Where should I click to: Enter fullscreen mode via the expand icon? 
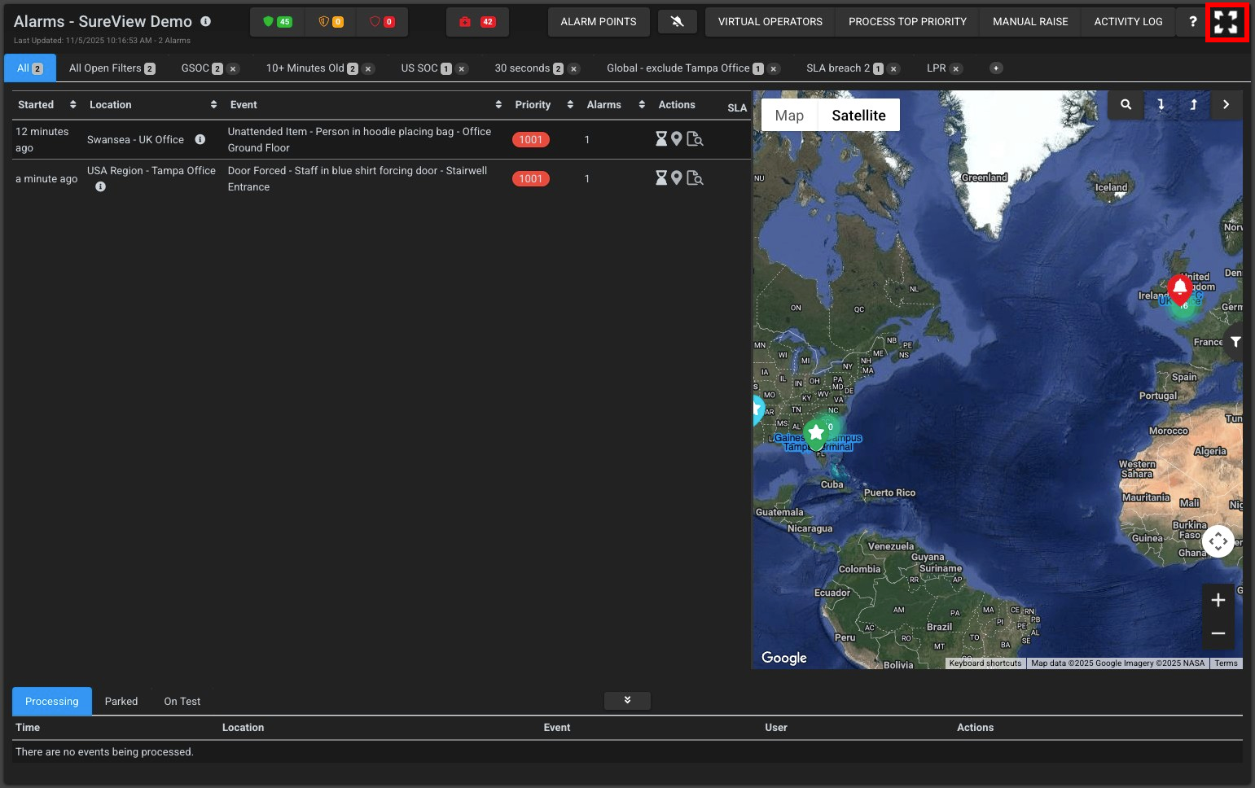[x=1225, y=22]
